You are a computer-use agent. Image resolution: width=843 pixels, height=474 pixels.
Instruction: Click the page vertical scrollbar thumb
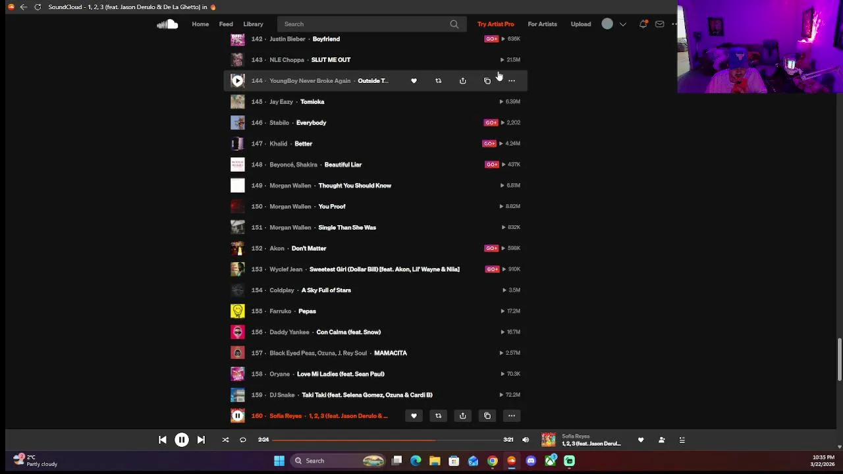[x=839, y=359]
